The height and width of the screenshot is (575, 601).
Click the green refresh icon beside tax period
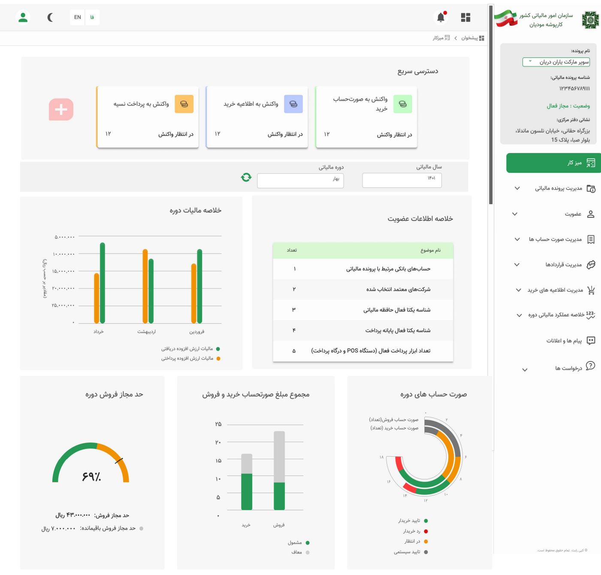point(246,177)
